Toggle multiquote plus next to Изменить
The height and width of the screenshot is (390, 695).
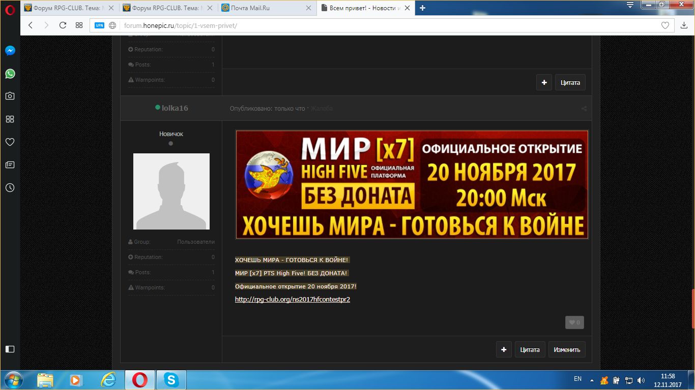click(504, 349)
